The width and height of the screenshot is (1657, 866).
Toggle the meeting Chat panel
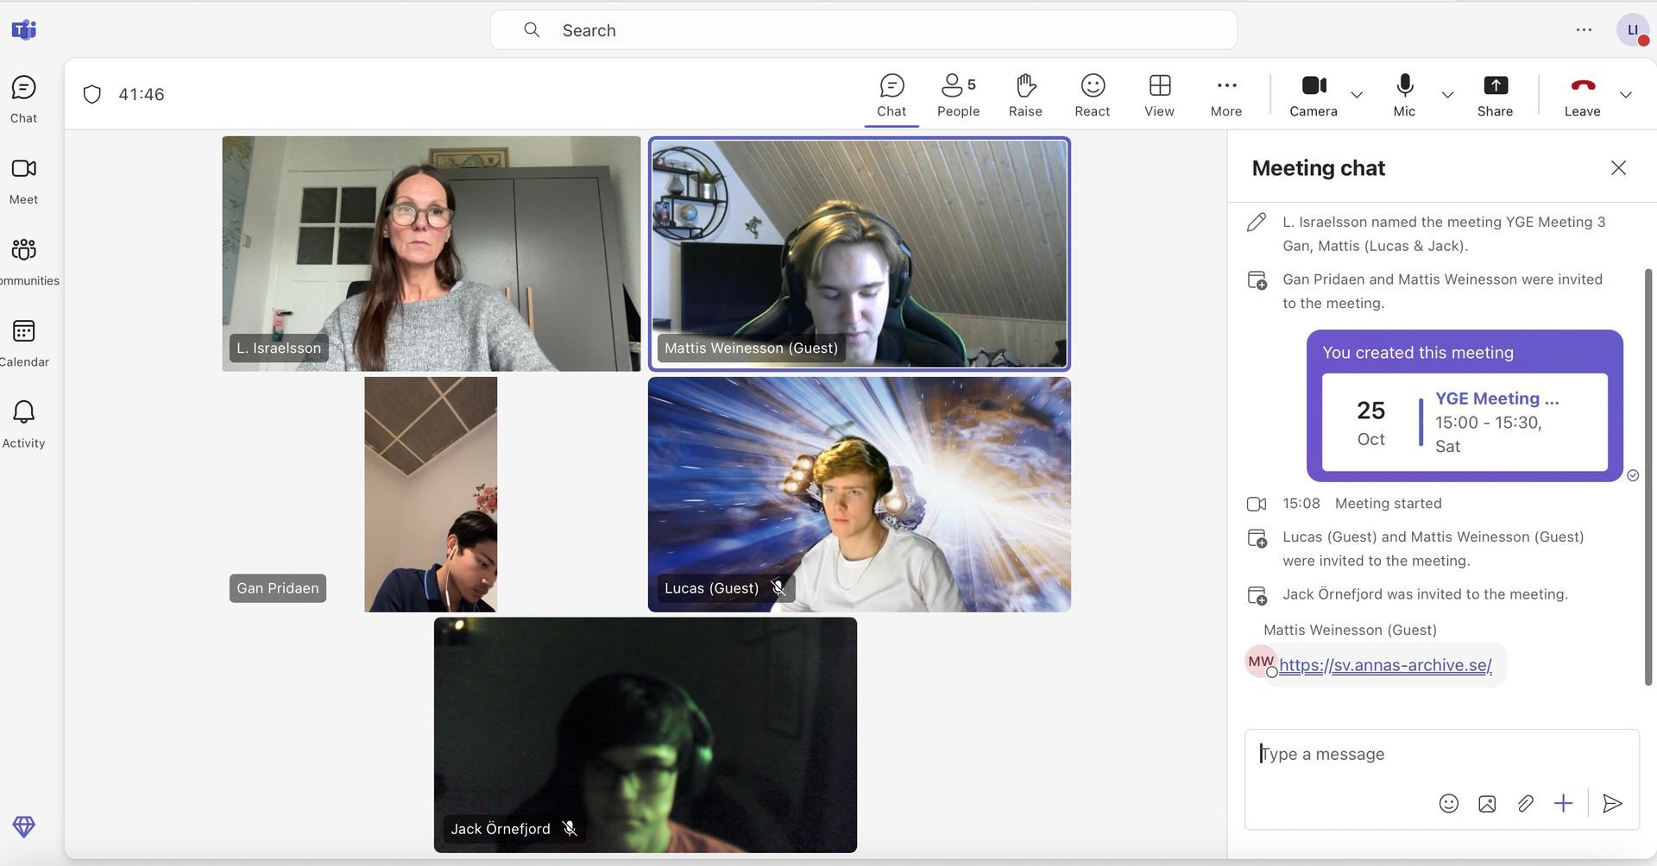[891, 94]
